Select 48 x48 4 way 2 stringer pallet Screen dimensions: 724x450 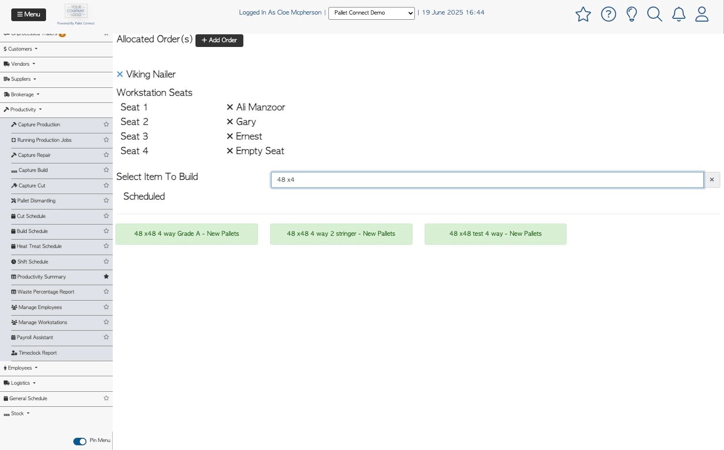[341, 234]
